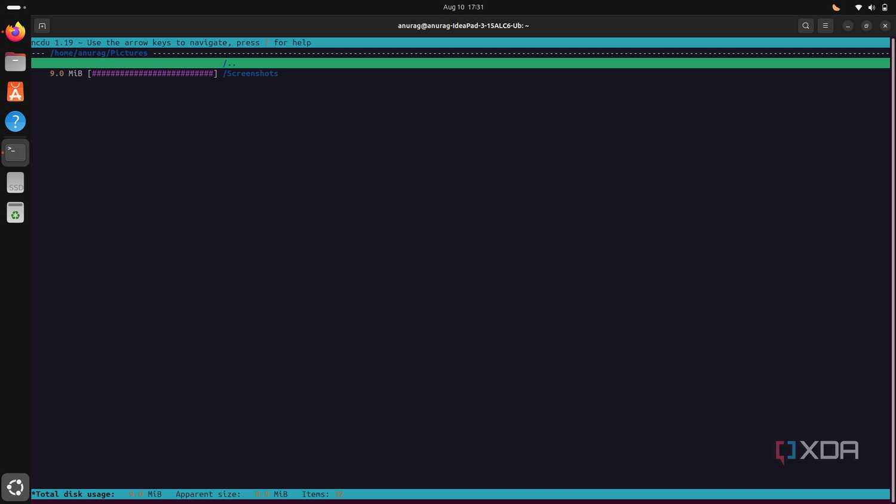Open the Files manager dock icon
896x504 pixels.
(x=16, y=62)
